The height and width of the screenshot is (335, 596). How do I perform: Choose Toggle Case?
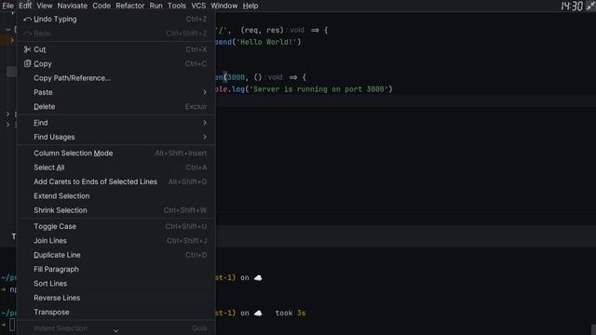point(116,226)
